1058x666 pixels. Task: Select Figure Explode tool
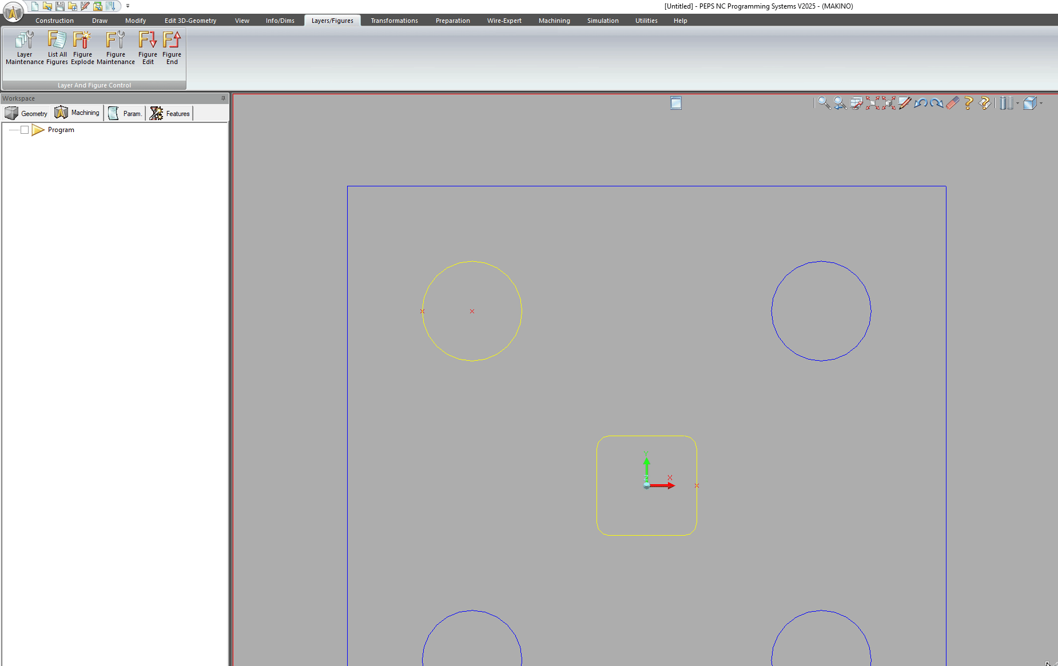(x=82, y=48)
